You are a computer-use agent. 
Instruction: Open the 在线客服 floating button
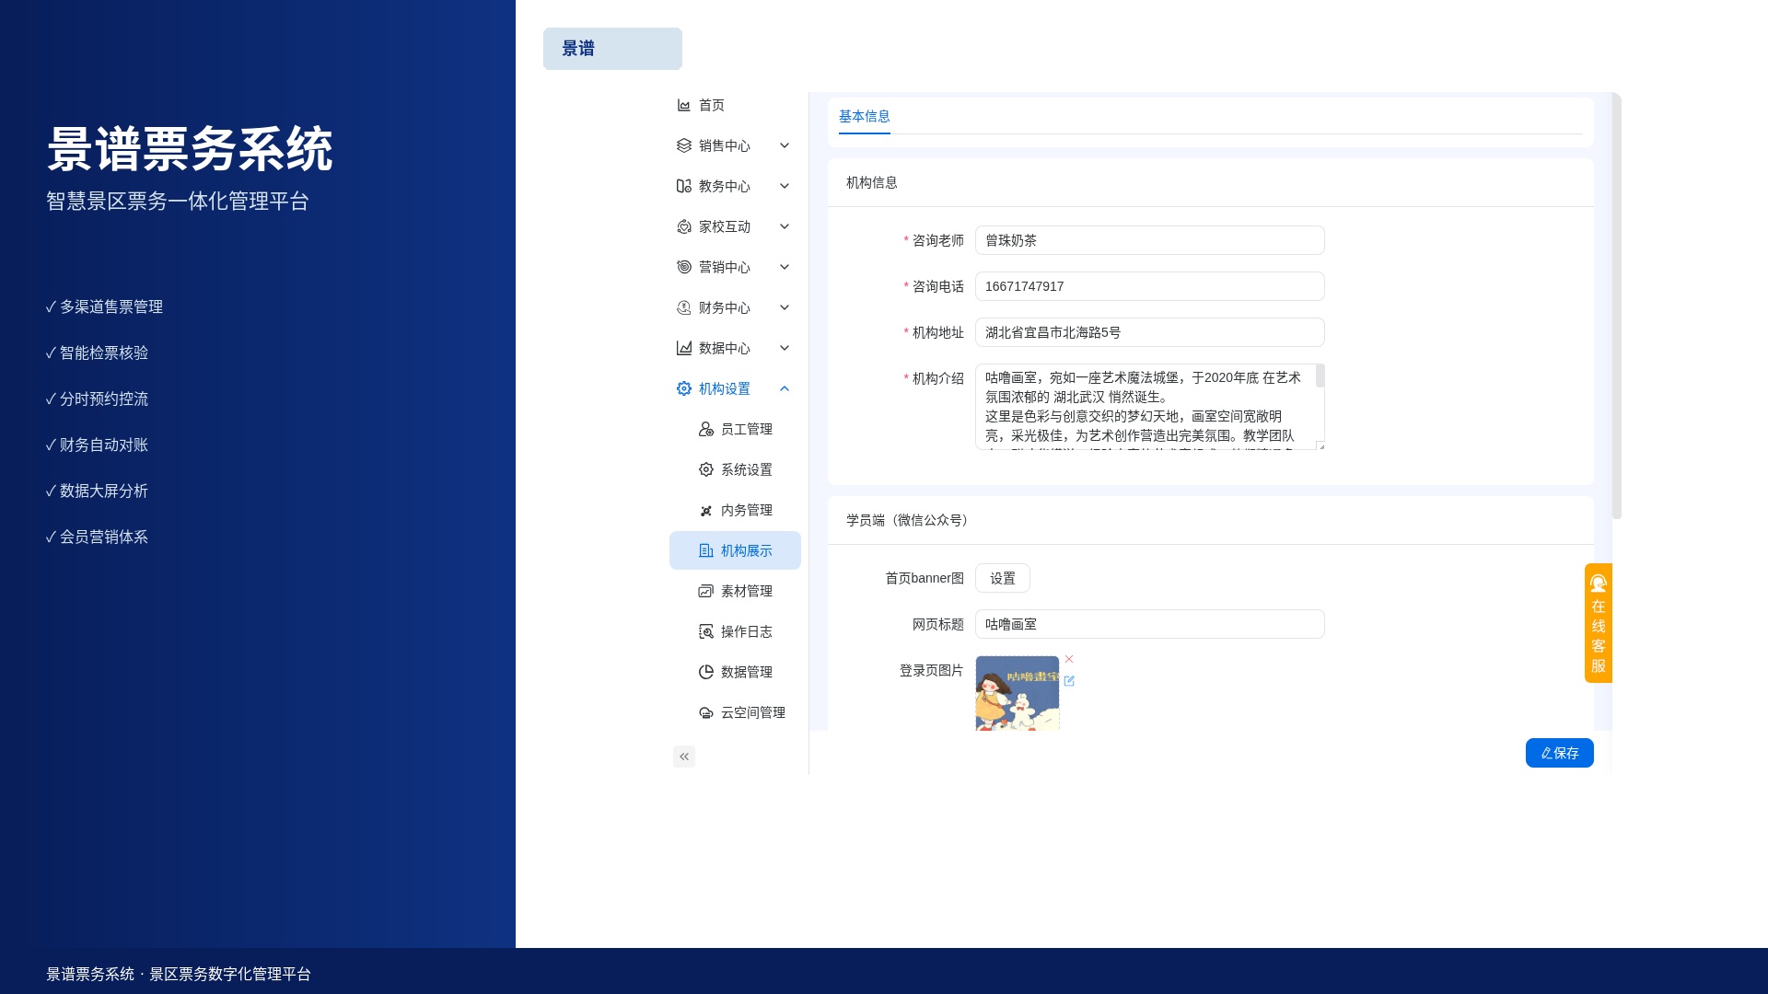pyautogui.click(x=1599, y=623)
